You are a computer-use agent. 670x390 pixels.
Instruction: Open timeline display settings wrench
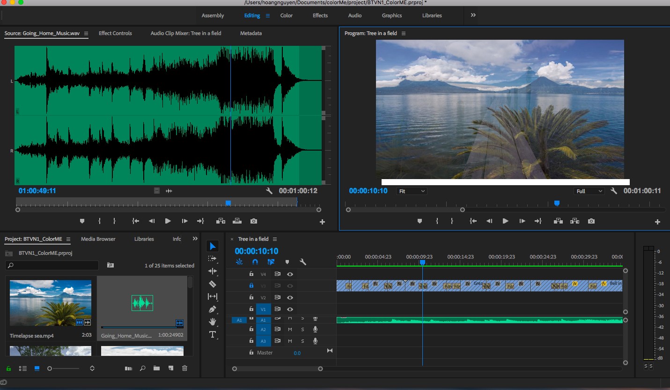pyautogui.click(x=303, y=262)
